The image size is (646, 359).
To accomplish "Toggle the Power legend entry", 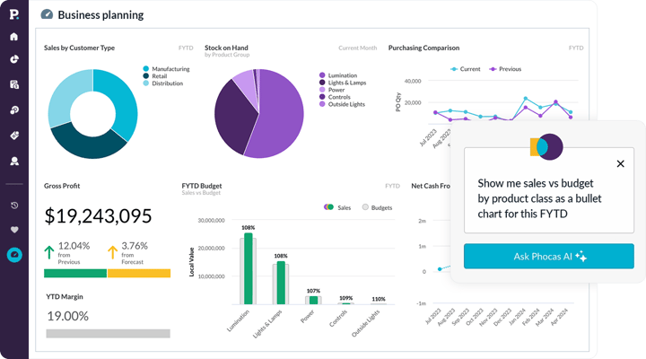I will pyautogui.click(x=332, y=90).
